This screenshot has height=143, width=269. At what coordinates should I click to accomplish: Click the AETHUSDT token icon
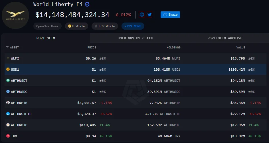coord(8,80)
